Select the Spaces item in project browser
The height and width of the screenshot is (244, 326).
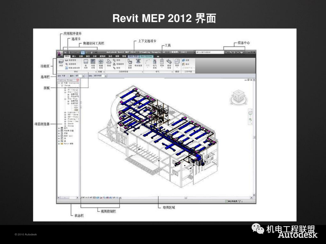pyautogui.click(x=70, y=124)
